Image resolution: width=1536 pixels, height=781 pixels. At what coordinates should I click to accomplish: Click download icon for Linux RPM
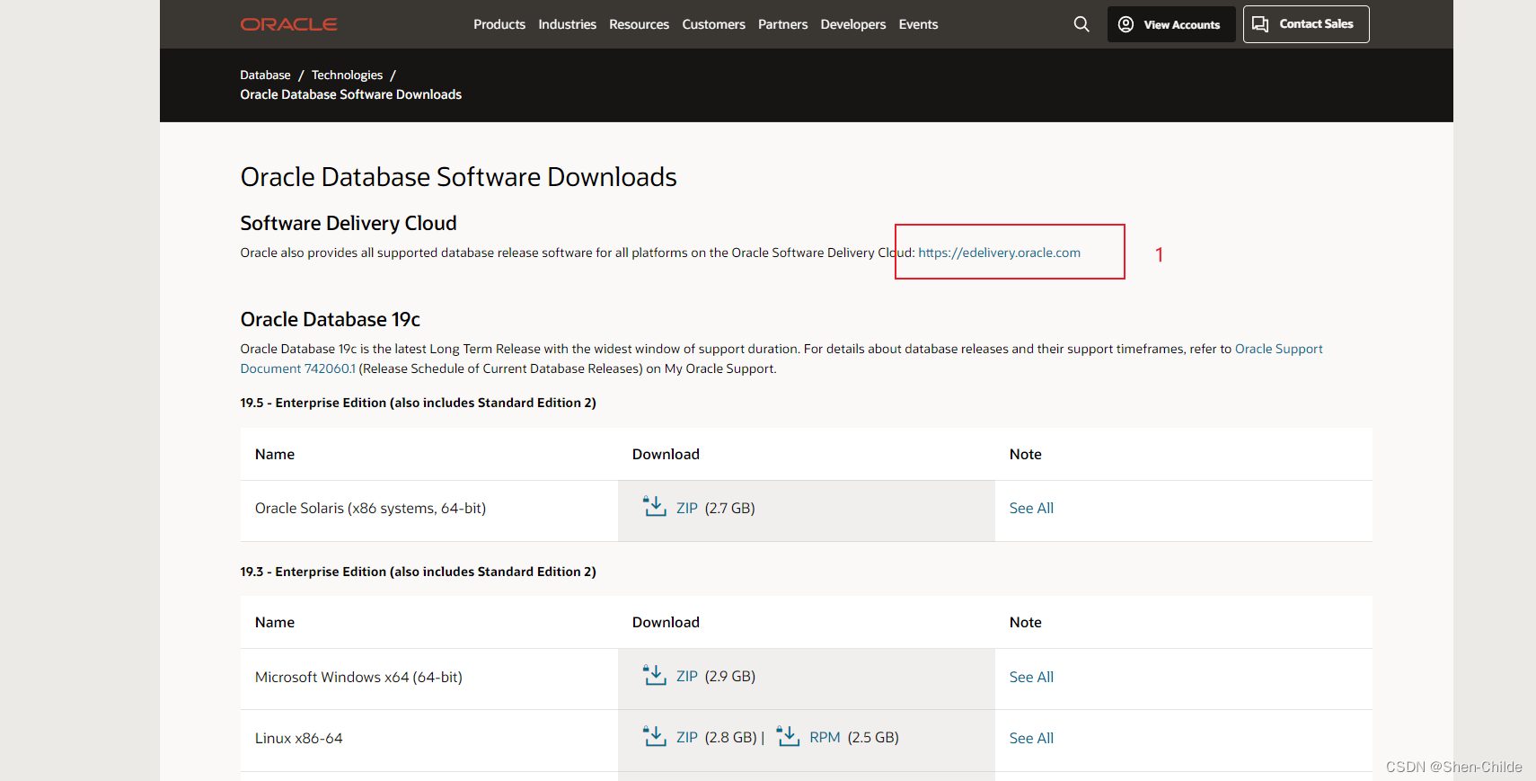tap(788, 736)
